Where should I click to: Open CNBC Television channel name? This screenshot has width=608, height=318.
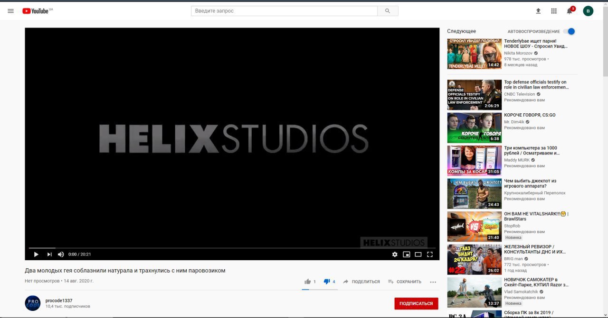click(x=520, y=94)
